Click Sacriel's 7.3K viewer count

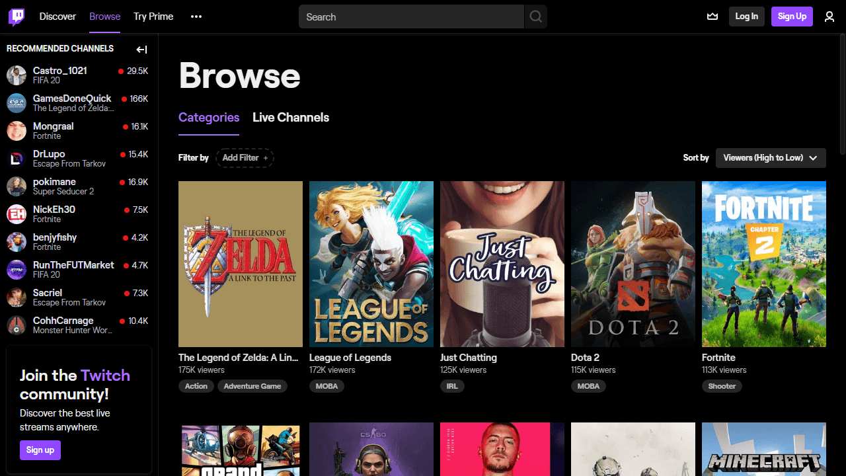click(140, 294)
